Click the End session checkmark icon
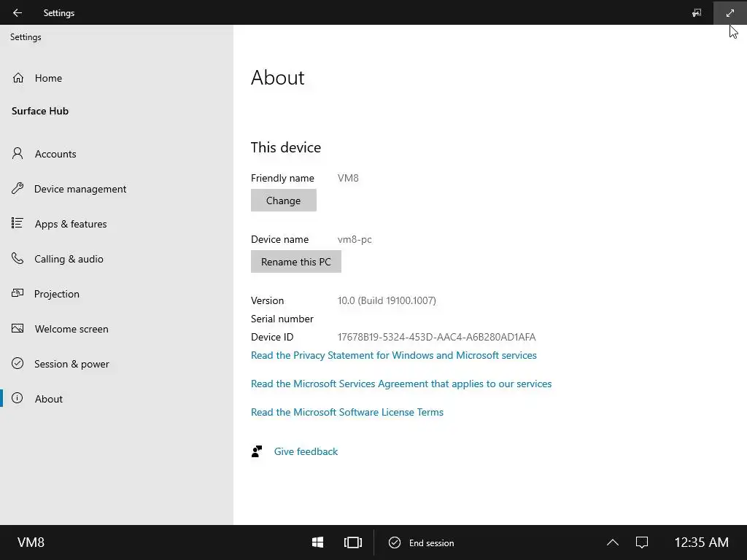The height and width of the screenshot is (560, 747). tap(395, 542)
